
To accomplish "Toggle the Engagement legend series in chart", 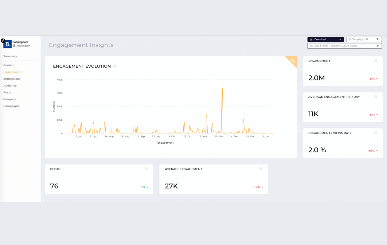I will (163, 143).
